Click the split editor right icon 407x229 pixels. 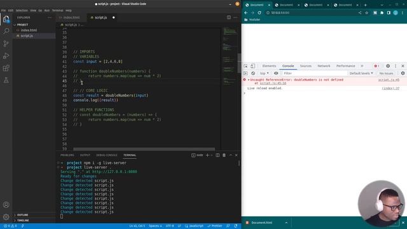pyautogui.click(x=229, y=17)
